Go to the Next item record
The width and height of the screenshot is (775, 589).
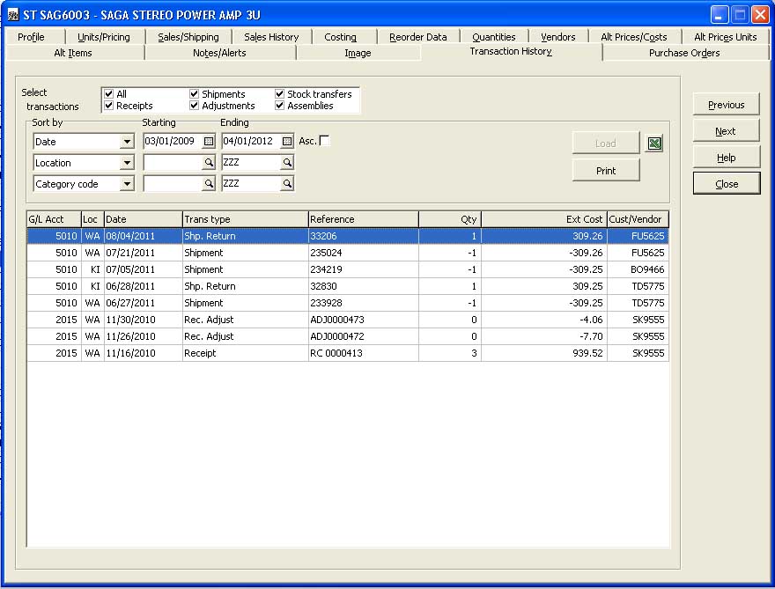point(726,131)
